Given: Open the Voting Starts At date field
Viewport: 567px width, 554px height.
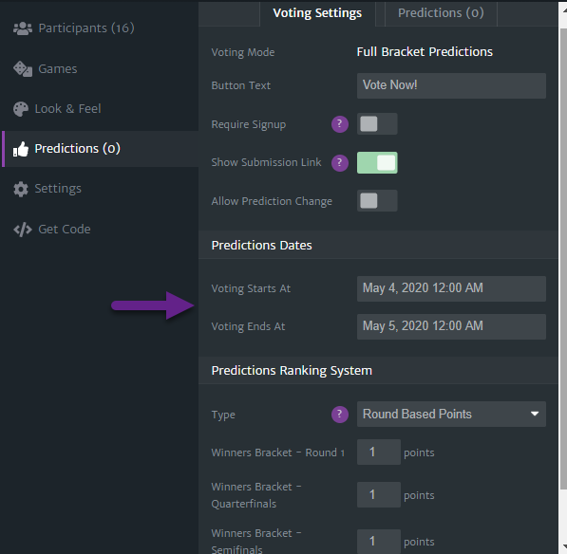Looking at the screenshot, I should point(451,288).
